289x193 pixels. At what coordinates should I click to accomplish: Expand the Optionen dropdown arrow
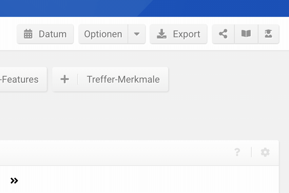coord(137,34)
